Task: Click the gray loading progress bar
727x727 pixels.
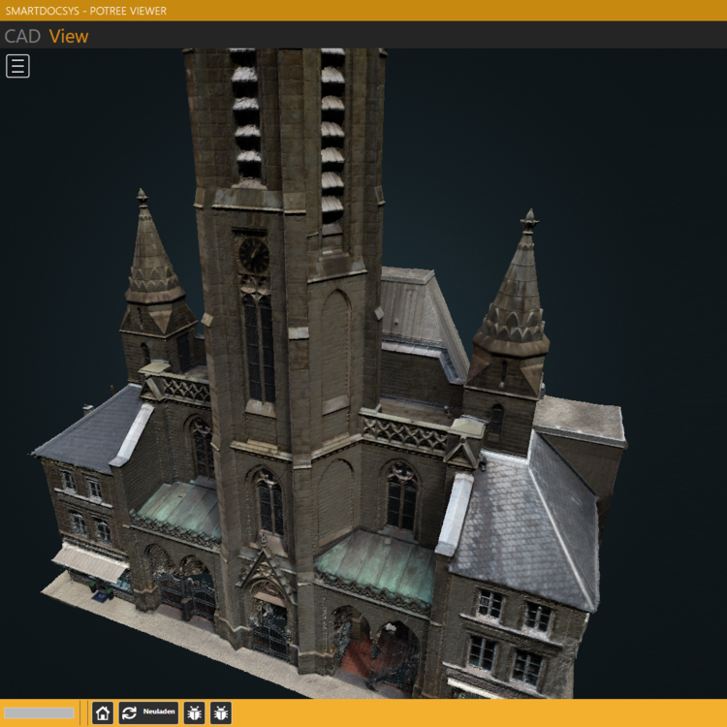Action: 39,713
